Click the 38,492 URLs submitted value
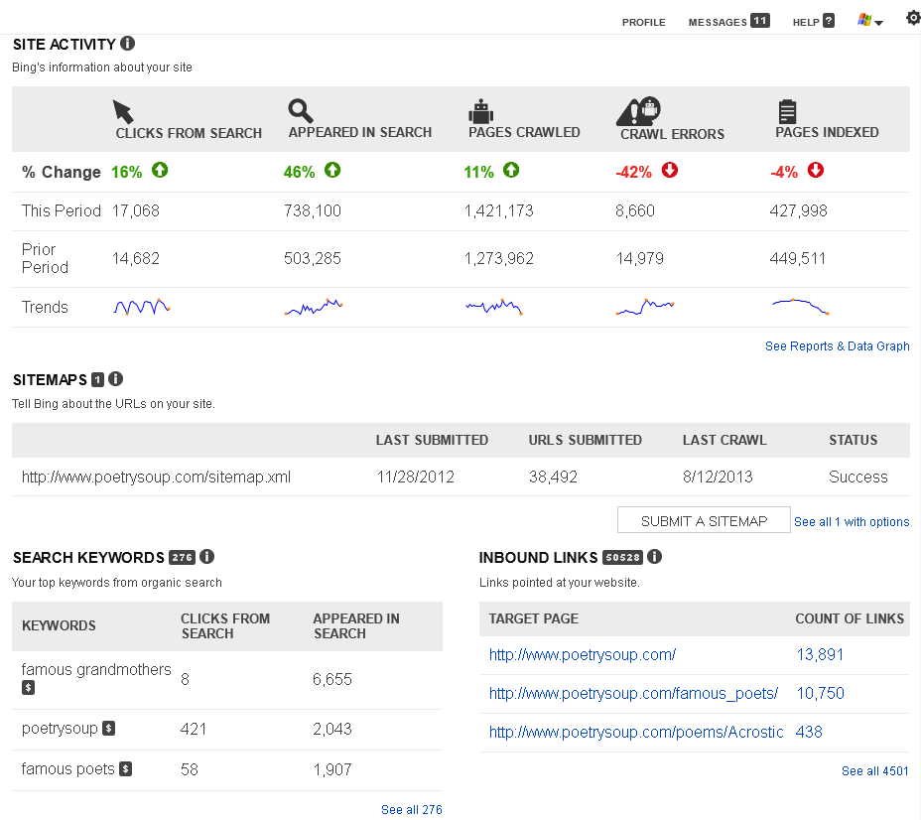This screenshot has height=820, width=921. (x=553, y=477)
